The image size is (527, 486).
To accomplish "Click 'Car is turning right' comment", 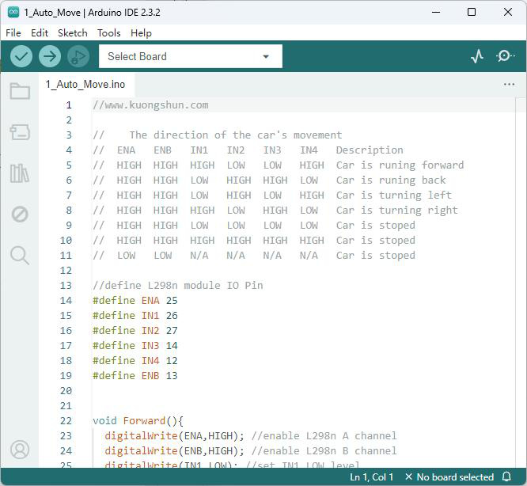I will (x=397, y=211).
